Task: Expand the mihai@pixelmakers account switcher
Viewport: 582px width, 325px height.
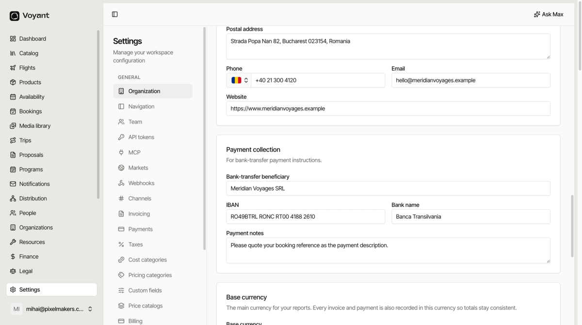Action: coord(52,309)
